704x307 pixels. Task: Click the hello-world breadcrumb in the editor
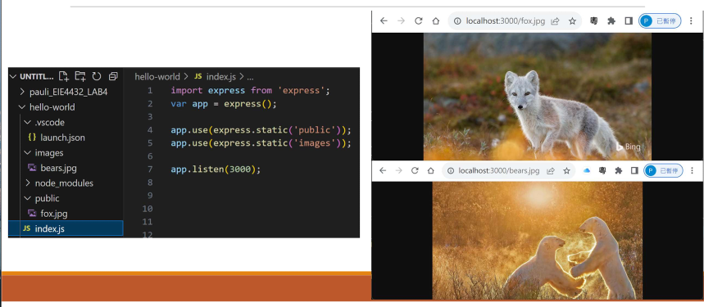point(157,77)
